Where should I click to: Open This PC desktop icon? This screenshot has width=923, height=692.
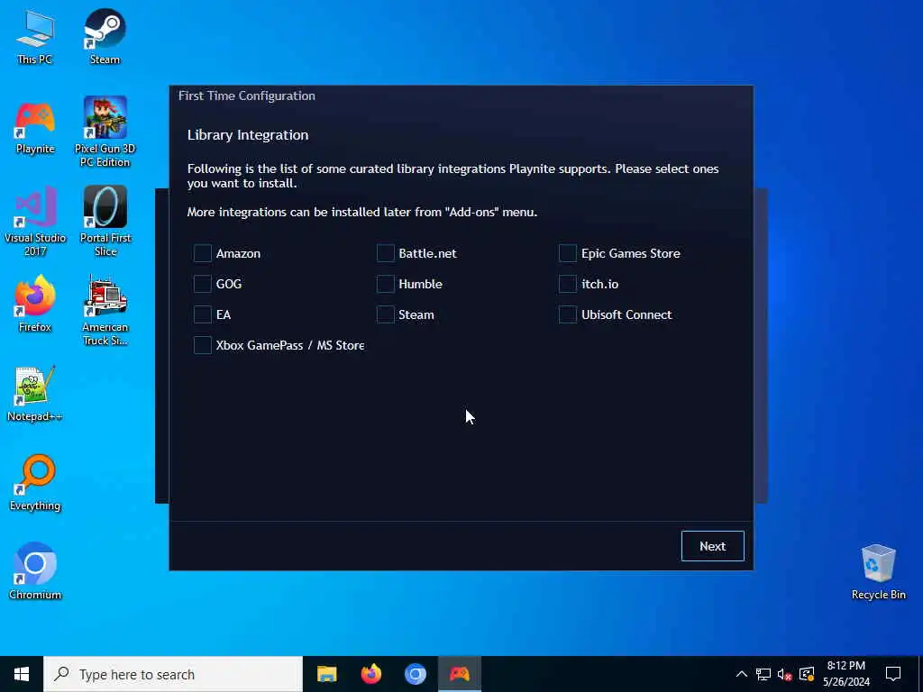[35, 36]
